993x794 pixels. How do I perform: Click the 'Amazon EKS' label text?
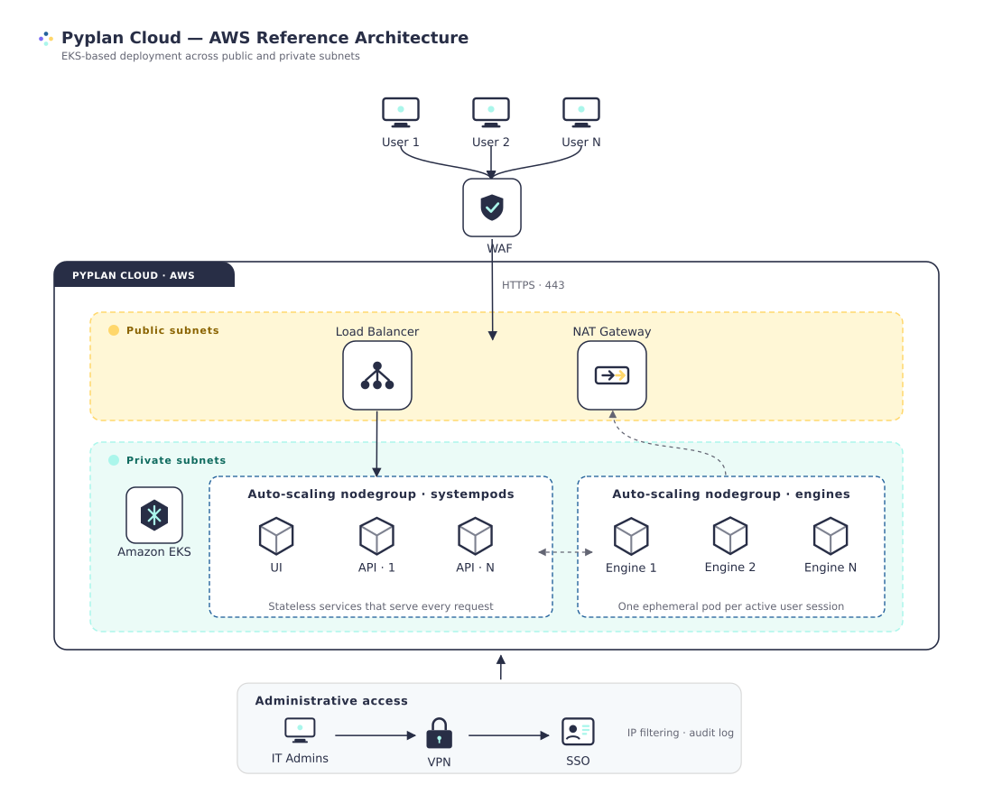tap(153, 551)
